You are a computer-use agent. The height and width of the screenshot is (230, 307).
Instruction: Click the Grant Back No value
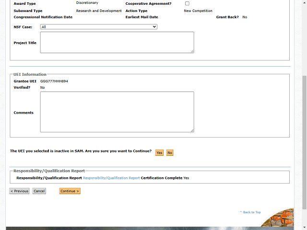pyautogui.click(x=245, y=17)
